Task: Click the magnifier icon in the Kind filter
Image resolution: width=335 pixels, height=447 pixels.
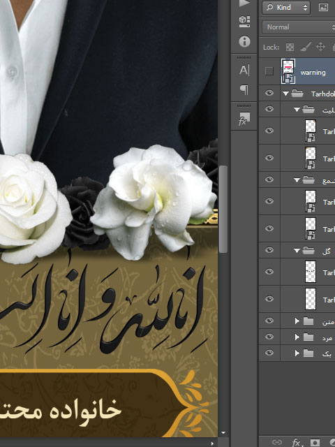Action: tap(269, 8)
